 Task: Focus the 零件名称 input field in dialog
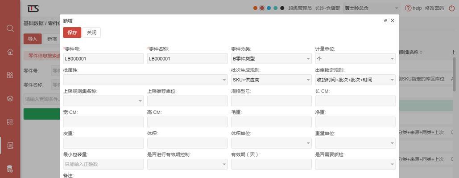(x=187, y=59)
